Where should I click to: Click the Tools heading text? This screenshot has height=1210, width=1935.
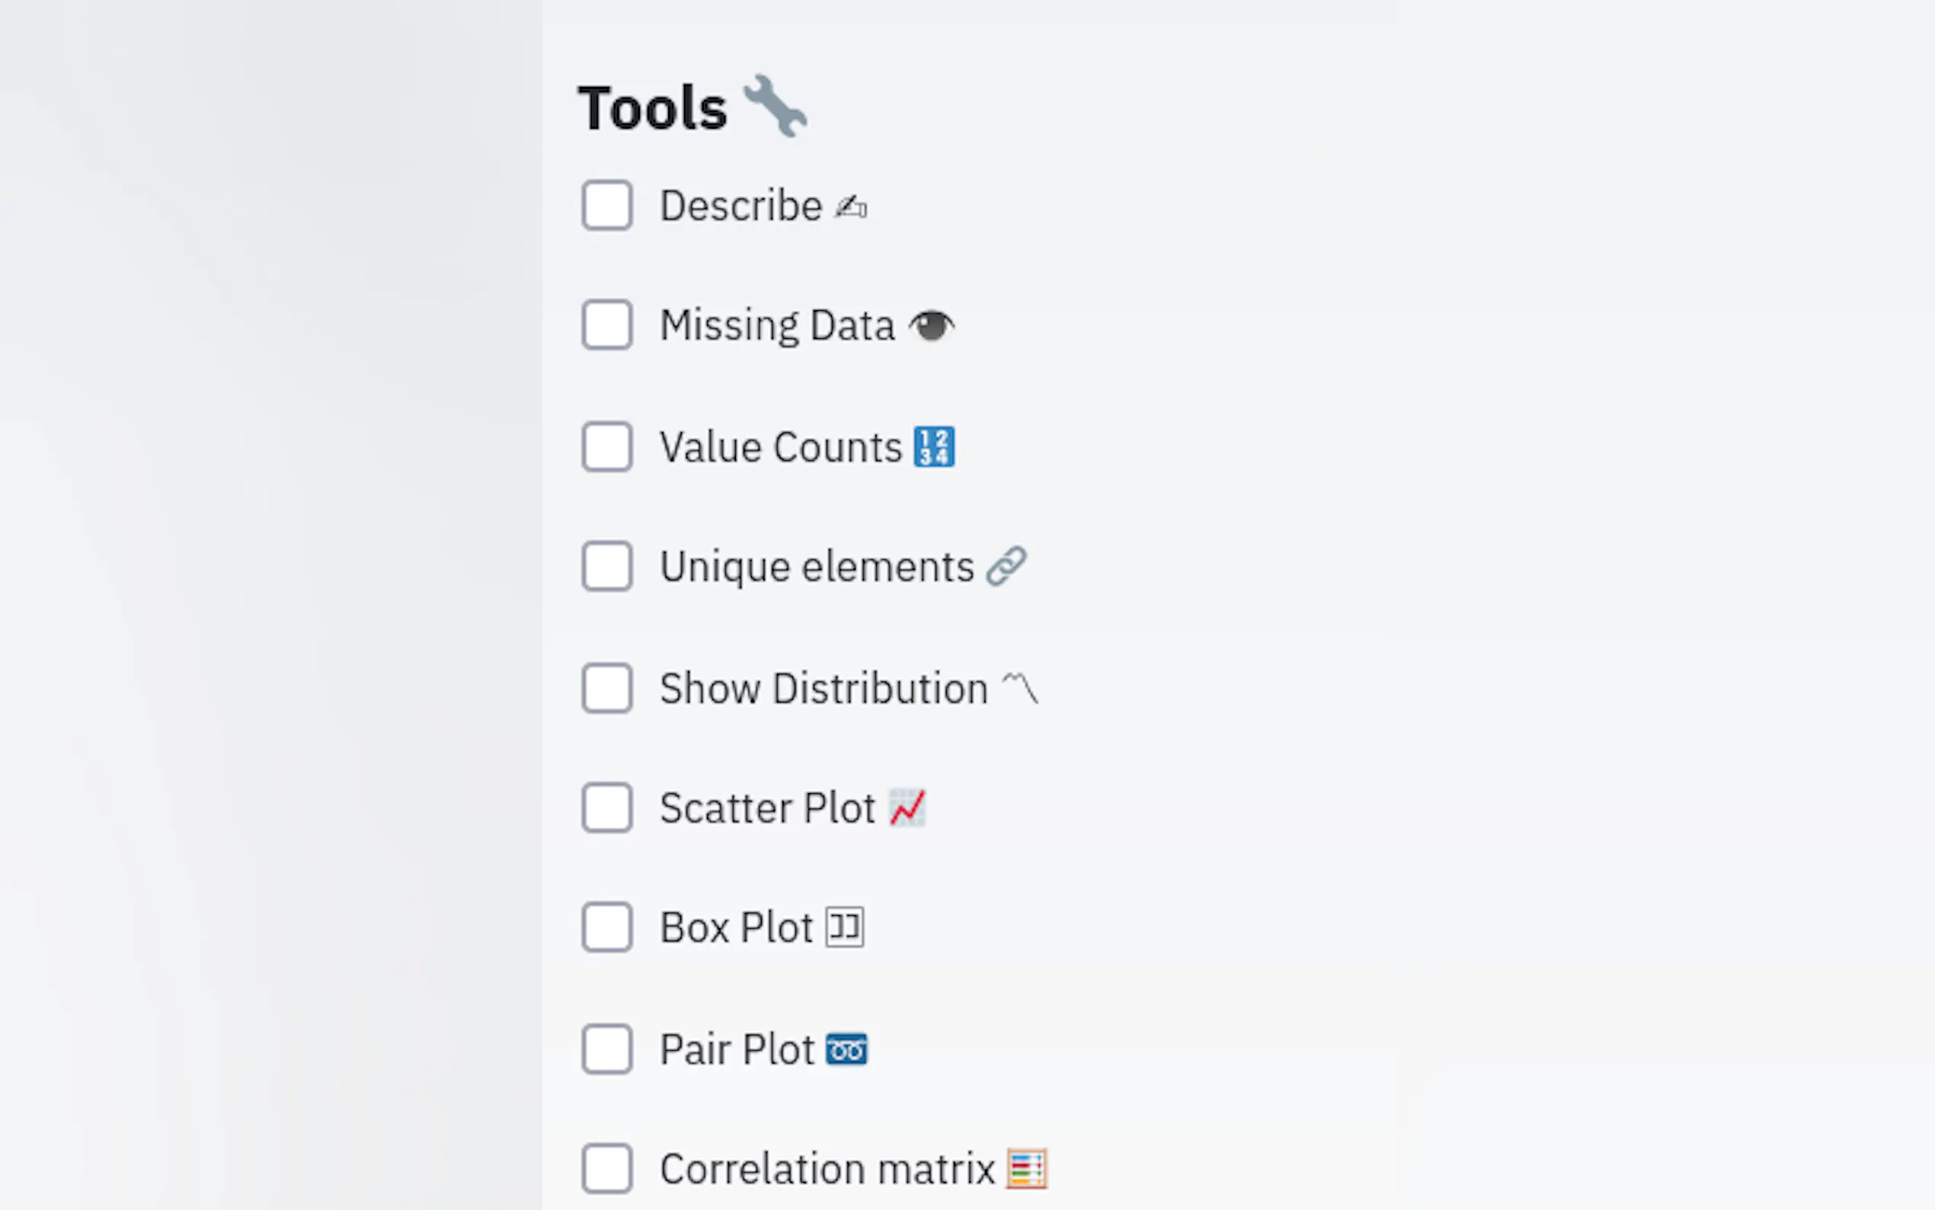click(653, 108)
